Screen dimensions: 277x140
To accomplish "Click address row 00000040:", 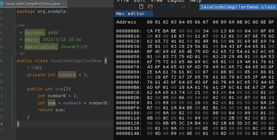I will pos(129,51).
